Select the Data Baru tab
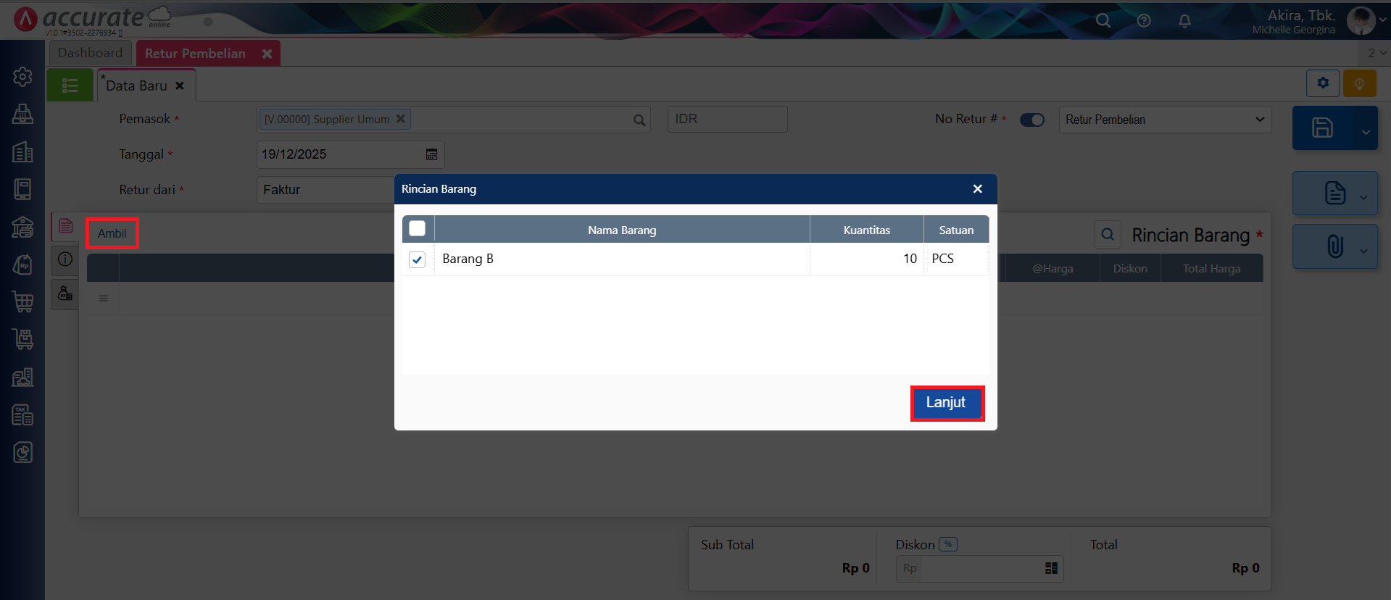Image resolution: width=1391 pixels, height=600 pixels. [137, 86]
